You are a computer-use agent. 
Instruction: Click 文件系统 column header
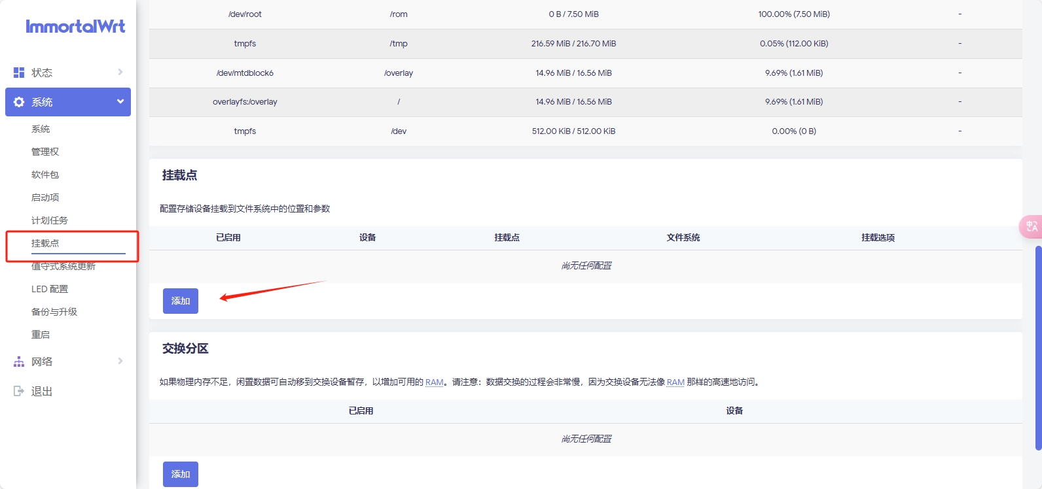[x=683, y=237]
